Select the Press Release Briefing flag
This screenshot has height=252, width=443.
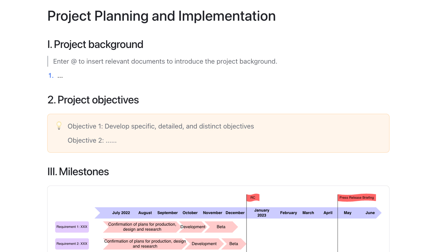click(357, 198)
